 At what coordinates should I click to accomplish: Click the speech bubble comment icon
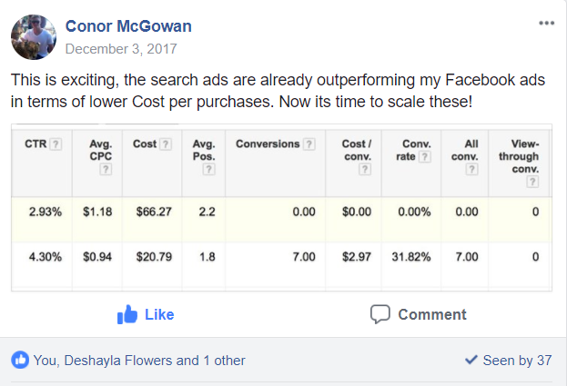click(380, 314)
